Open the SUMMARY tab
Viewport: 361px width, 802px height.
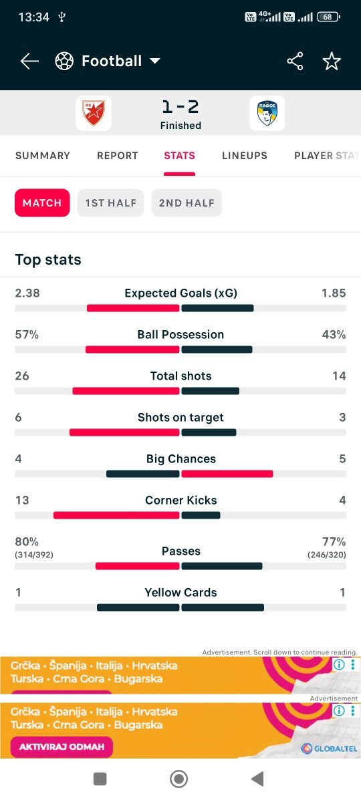tap(43, 156)
